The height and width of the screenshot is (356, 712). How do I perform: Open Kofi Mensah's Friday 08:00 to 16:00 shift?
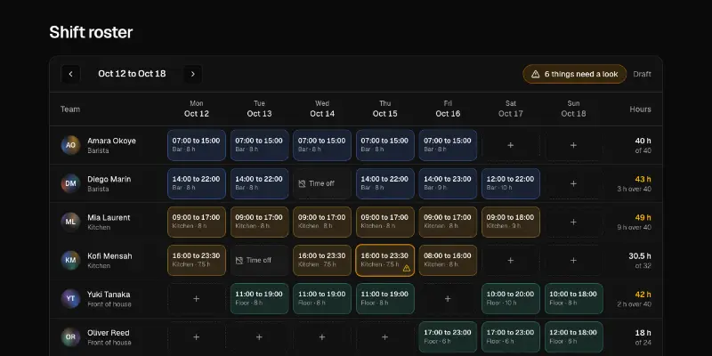[x=448, y=260]
